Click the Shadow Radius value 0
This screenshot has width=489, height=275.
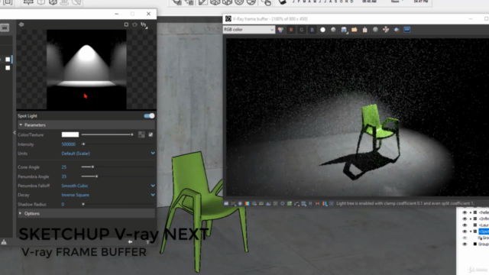63,204
